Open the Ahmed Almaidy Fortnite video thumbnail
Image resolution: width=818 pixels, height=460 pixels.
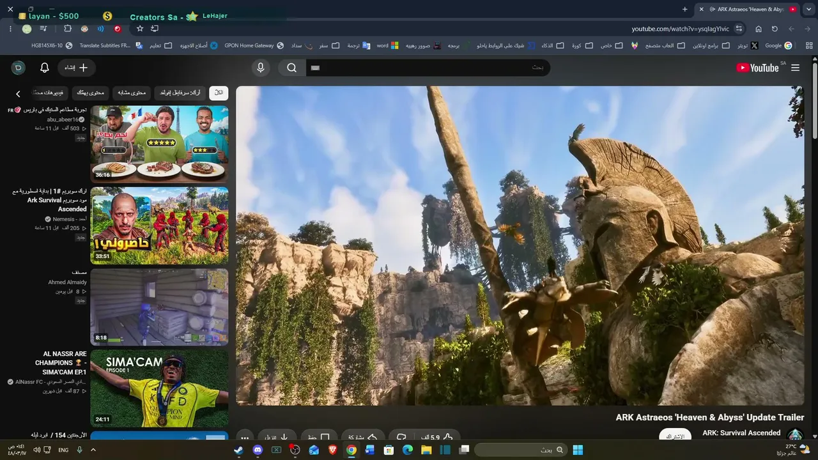click(x=159, y=307)
